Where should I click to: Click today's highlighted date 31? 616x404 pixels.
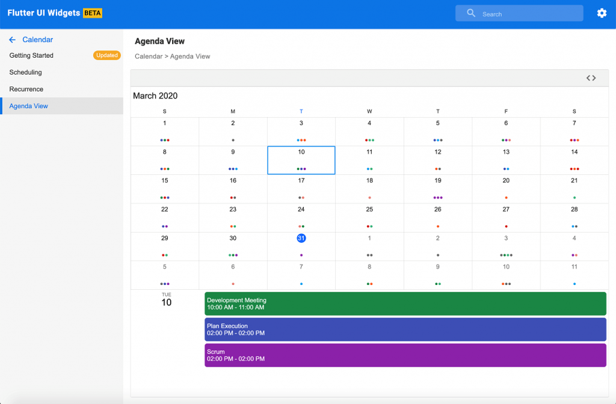click(x=301, y=238)
